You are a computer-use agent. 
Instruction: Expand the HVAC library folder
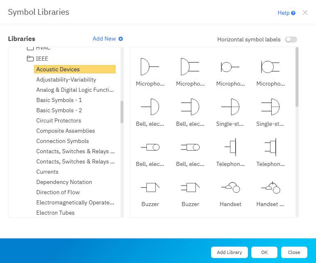[30, 49]
